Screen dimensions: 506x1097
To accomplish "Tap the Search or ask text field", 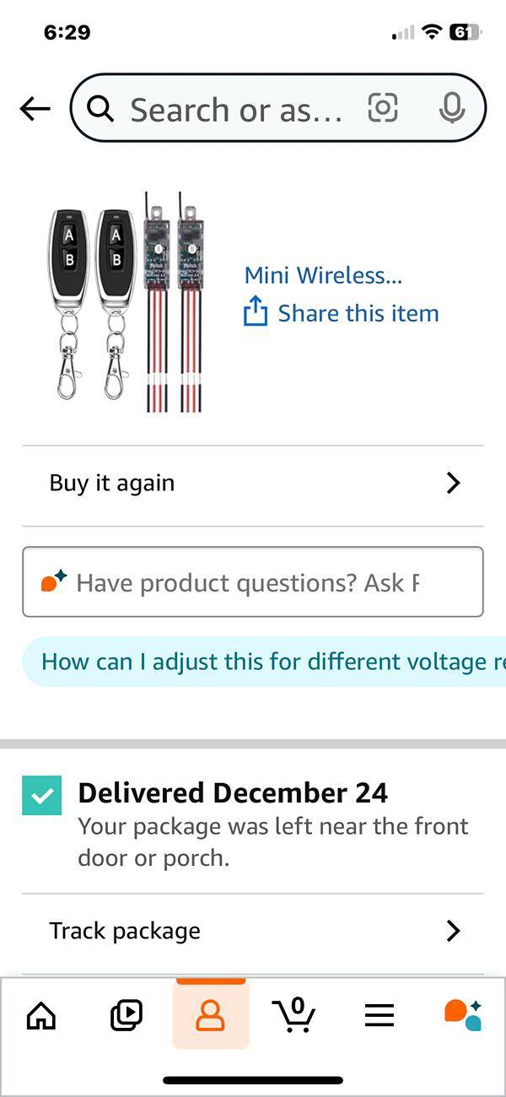I will [x=236, y=110].
